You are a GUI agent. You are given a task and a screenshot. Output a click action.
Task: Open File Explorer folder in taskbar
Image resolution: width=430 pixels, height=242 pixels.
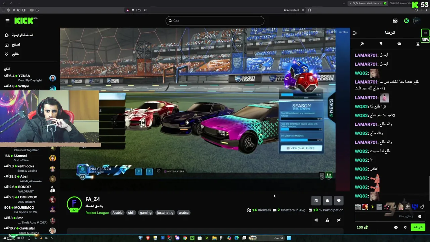click(214, 238)
